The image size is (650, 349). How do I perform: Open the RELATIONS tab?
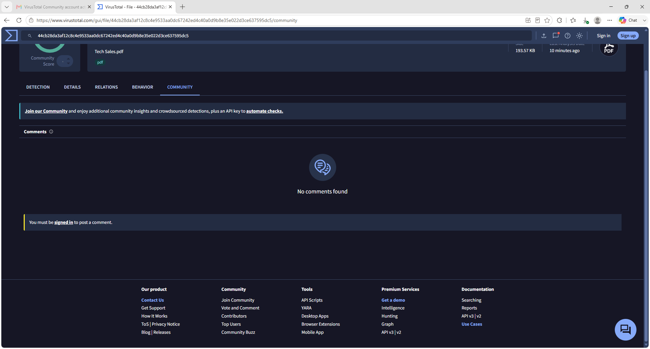click(106, 87)
